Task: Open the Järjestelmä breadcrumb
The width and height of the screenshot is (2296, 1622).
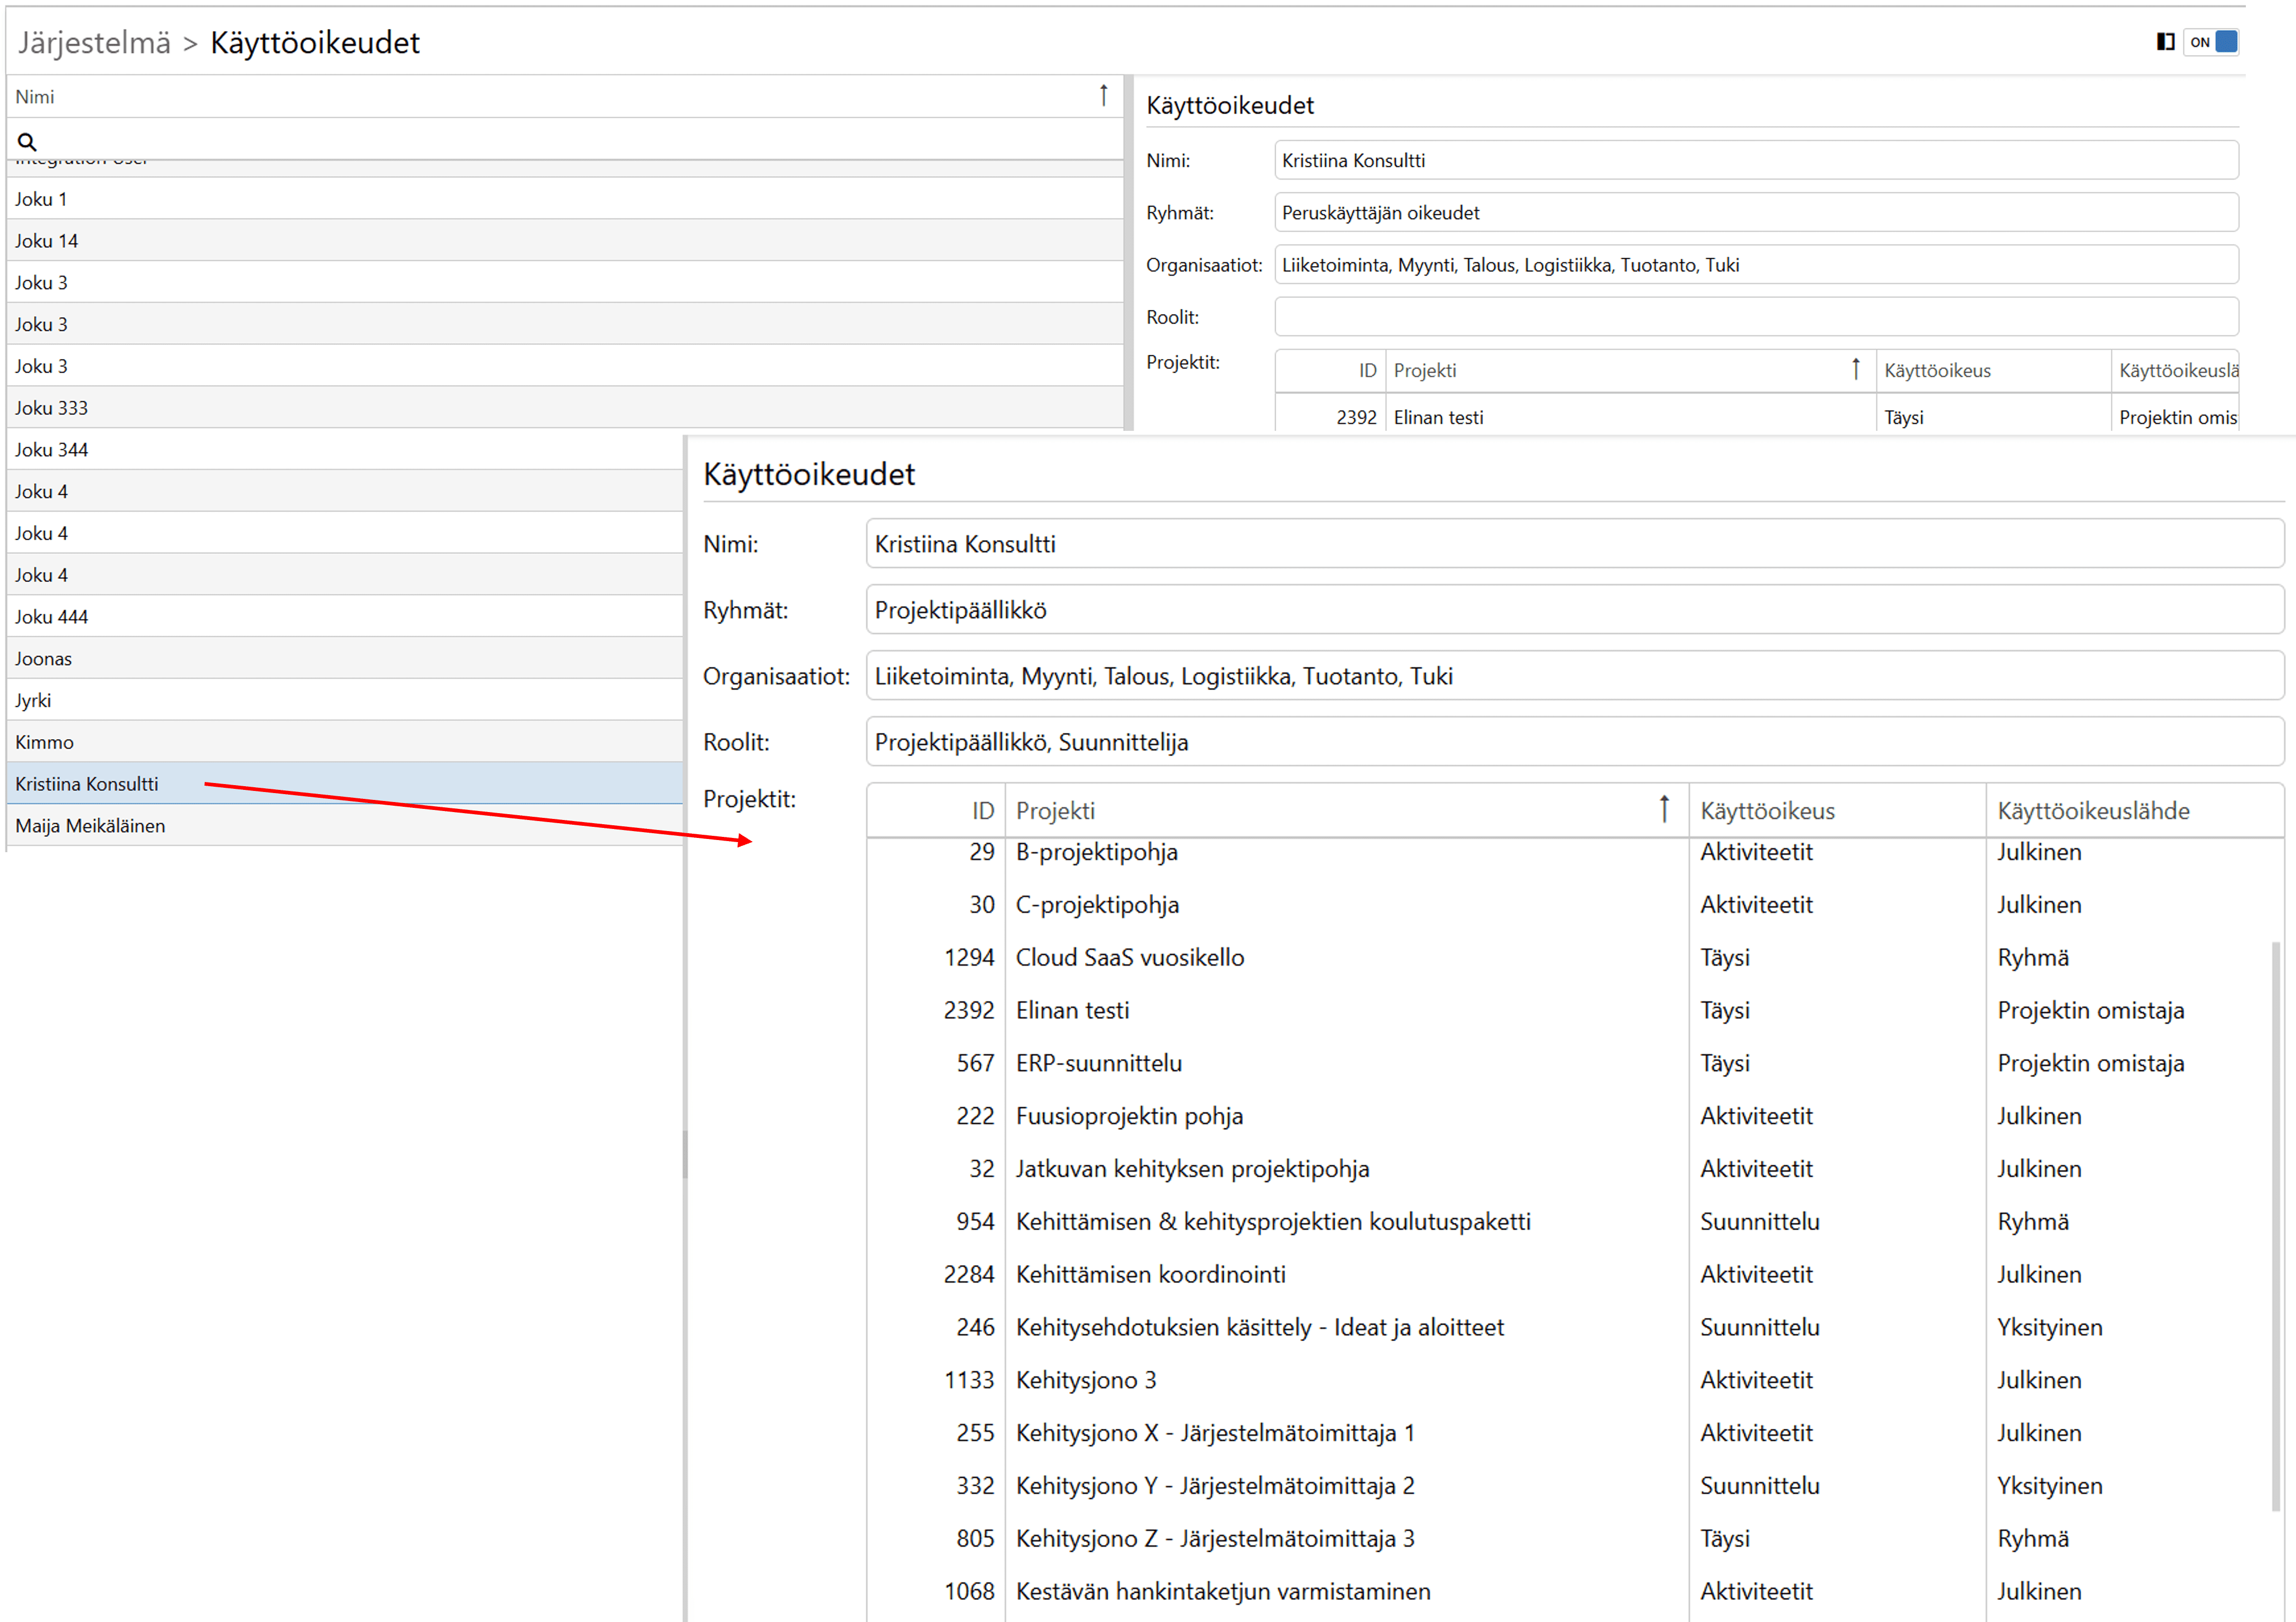Action: coord(94,43)
